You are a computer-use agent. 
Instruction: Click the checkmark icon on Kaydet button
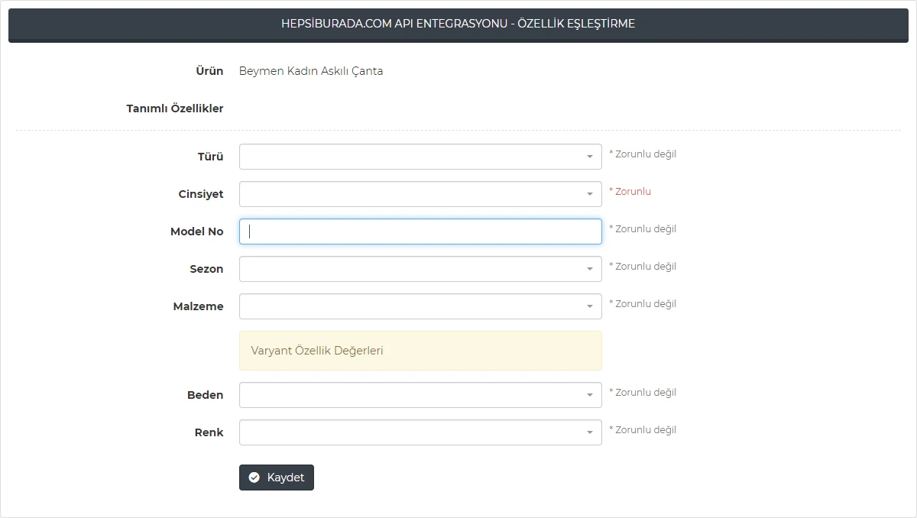(x=254, y=478)
